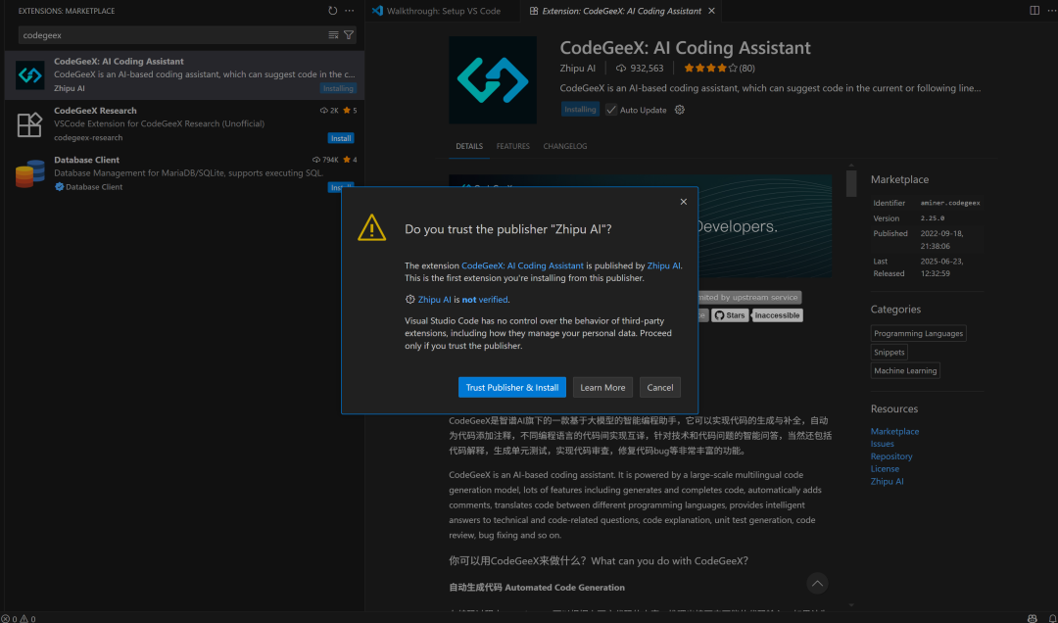Screen dimensions: 1058x623
Task: Open the Machine Learning category
Action: pyautogui.click(x=905, y=370)
